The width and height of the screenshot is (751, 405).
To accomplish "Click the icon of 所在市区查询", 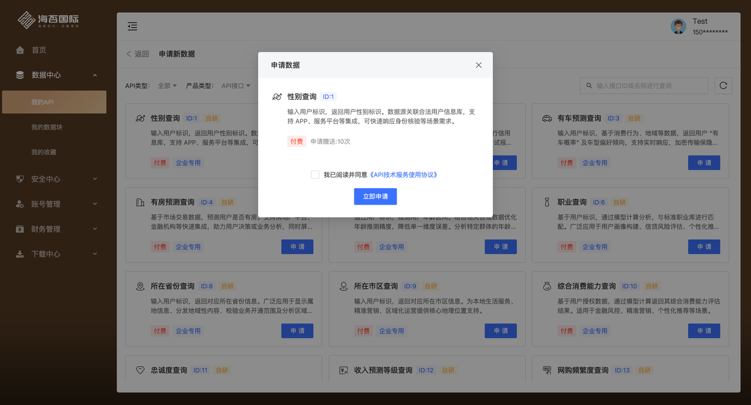I will click(x=344, y=287).
